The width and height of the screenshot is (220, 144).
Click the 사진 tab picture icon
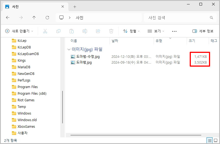pyautogui.click(x=7, y=7)
